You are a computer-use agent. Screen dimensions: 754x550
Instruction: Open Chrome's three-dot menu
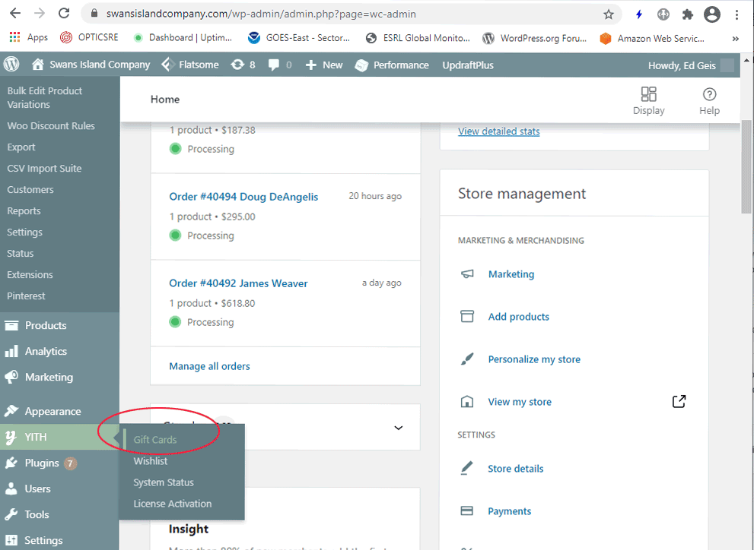click(x=737, y=14)
